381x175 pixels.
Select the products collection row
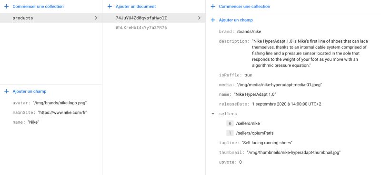pyautogui.click(x=51, y=18)
